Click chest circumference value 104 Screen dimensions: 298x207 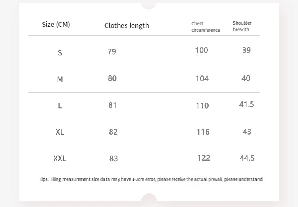pos(202,78)
